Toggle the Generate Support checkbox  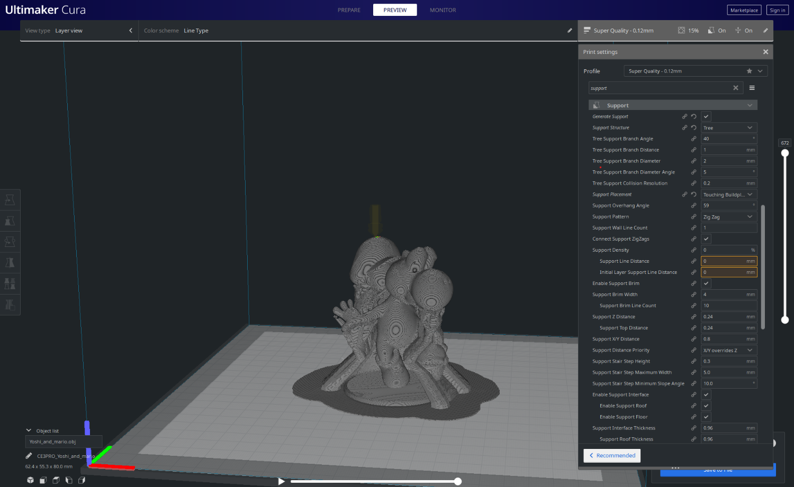pos(706,116)
